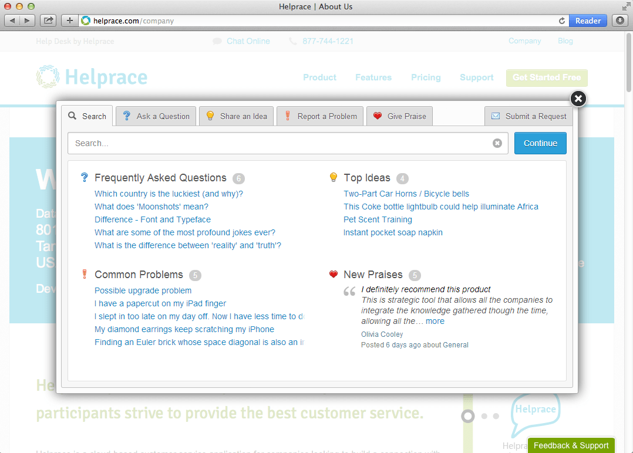The image size is (633, 453).
Task: Open the Submit a Request tab
Action: point(528,116)
